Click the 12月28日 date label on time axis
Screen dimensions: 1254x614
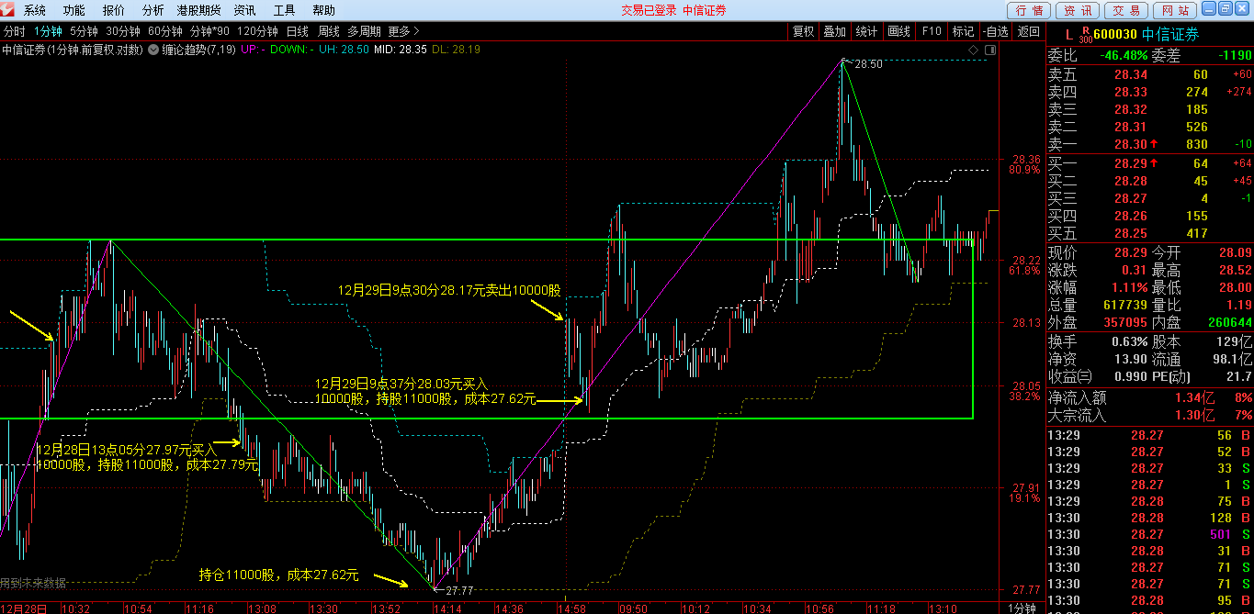point(23,608)
